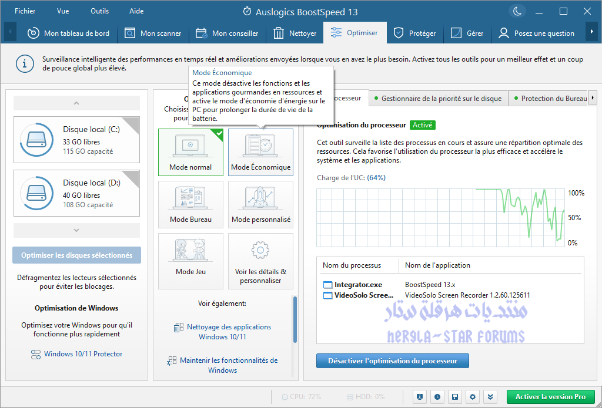The height and width of the screenshot is (408, 602).
Task: Open the Posez une question tab
Action: 536,33
